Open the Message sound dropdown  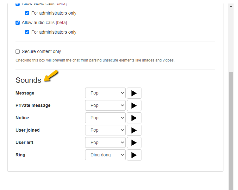(105, 93)
